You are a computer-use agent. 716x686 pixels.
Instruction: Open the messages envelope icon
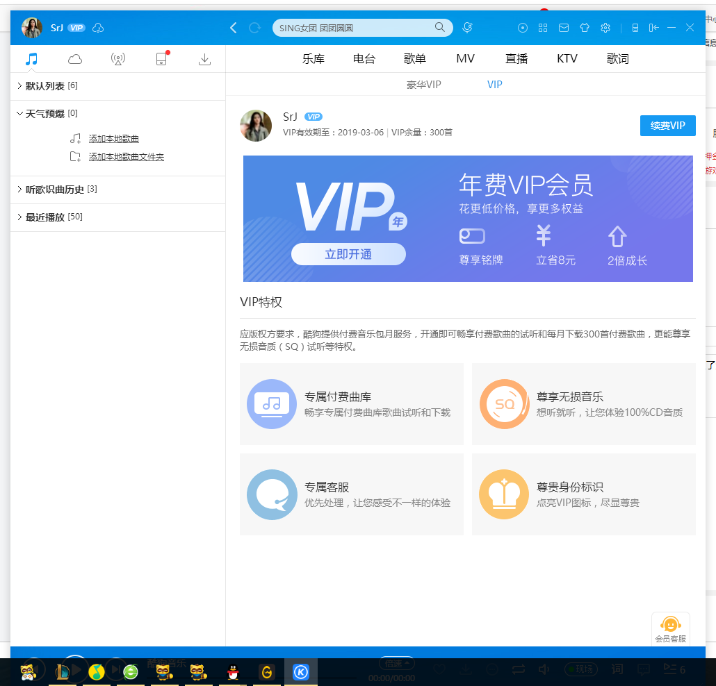coord(564,28)
